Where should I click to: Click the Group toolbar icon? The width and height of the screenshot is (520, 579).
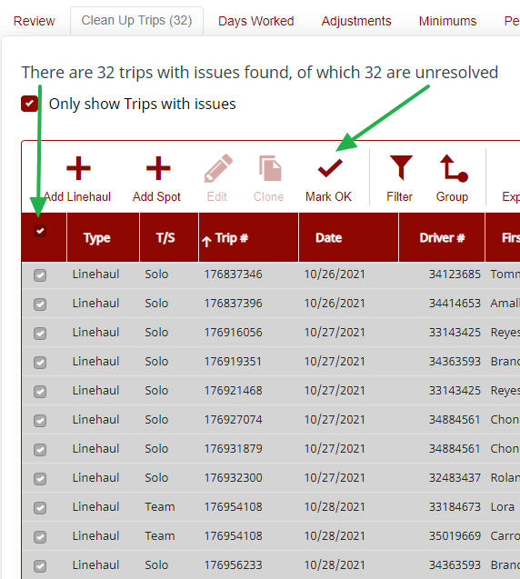click(x=454, y=168)
